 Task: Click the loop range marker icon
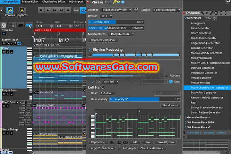click(76, 10)
